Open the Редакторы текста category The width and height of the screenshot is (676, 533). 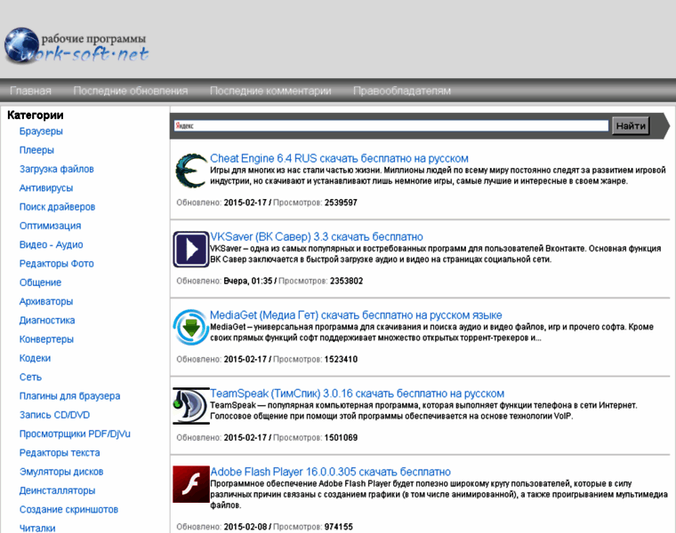coord(60,453)
